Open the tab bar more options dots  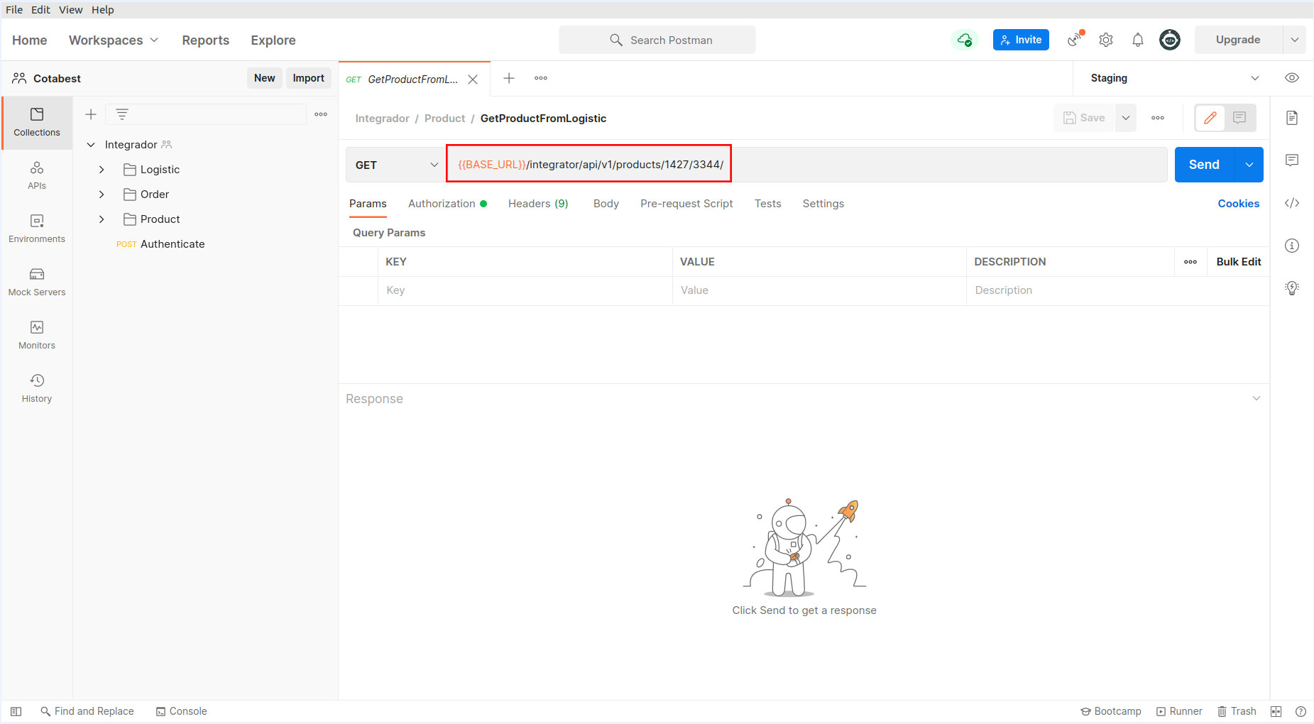pos(541,78)
